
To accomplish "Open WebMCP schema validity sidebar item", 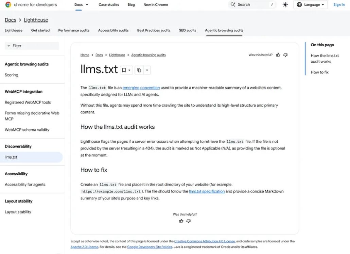I will [27, 130].
